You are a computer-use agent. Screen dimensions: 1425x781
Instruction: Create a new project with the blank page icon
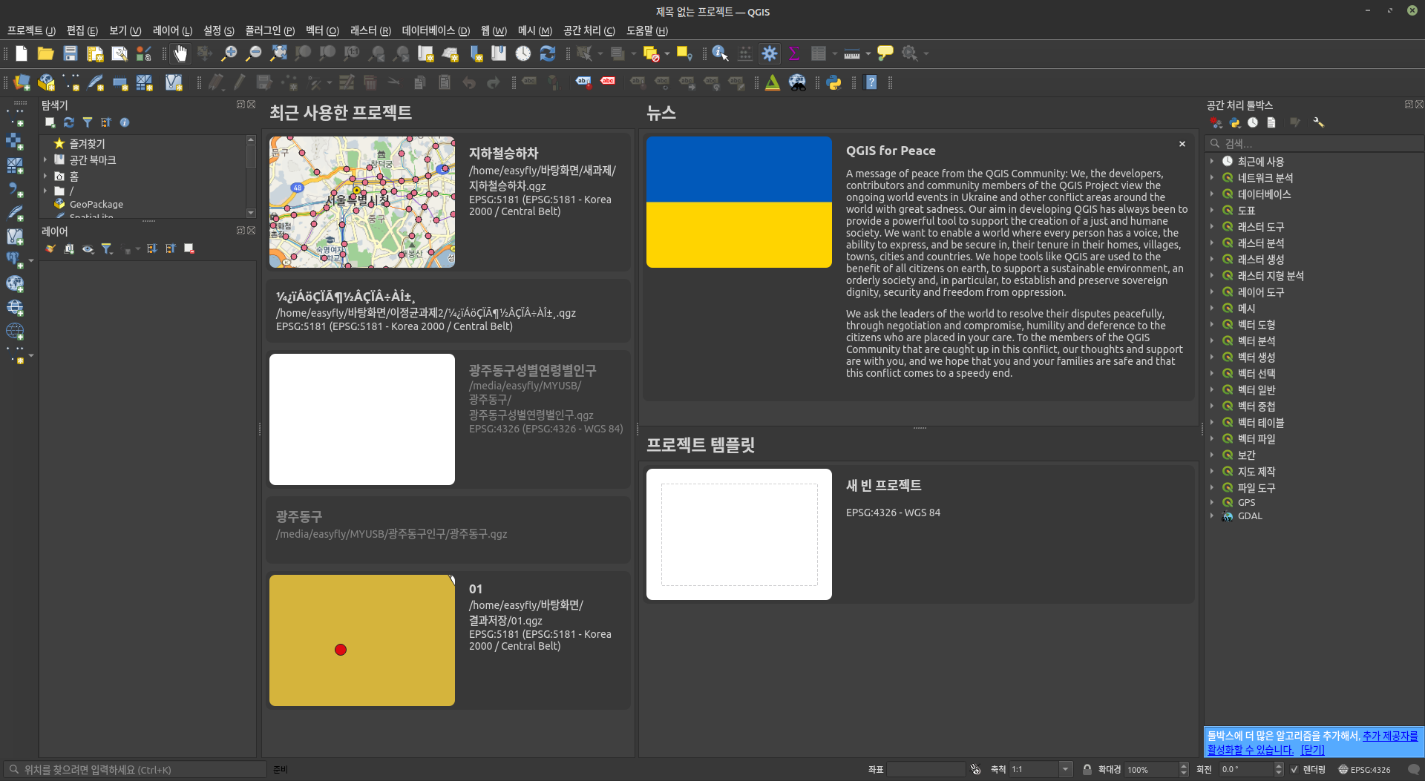pos(22,53)
